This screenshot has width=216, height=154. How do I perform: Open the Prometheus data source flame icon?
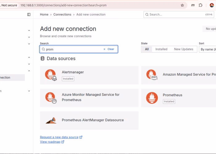[152, 98]
